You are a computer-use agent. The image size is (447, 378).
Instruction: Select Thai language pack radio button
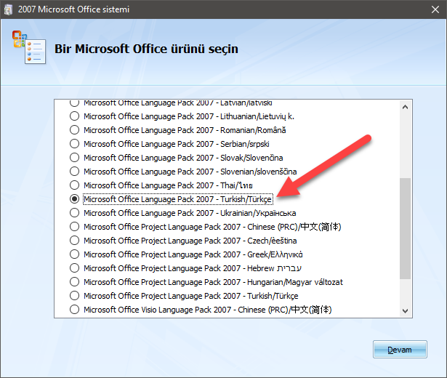(x=74, y=185)
